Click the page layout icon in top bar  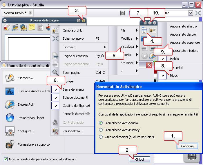click(122, 13)
